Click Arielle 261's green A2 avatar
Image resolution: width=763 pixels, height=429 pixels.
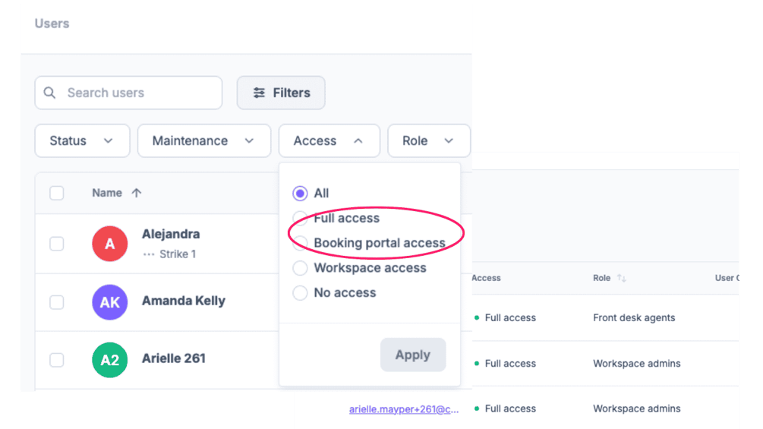(x=110, y=360)
